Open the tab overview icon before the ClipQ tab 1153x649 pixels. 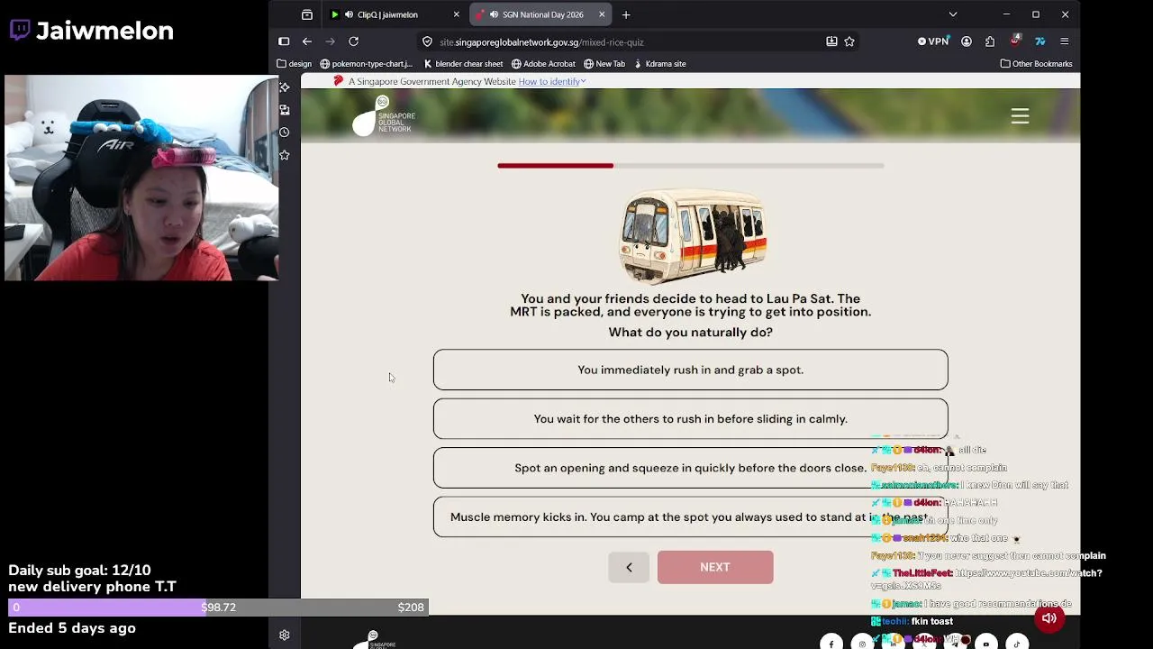pyautogui.click(x=307, y=14)
